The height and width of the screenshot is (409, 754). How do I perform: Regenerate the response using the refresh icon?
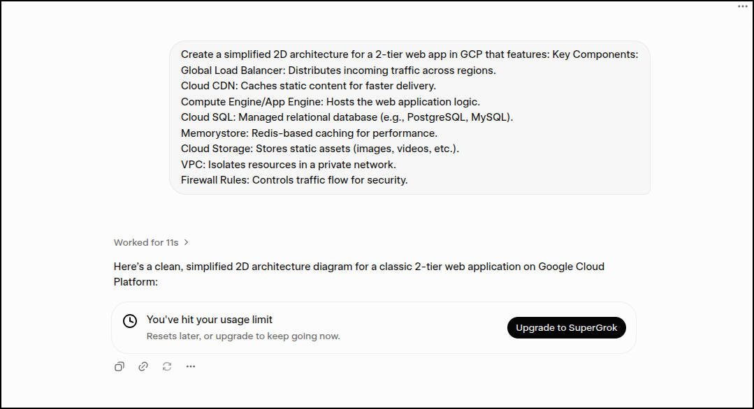[x=167, y=366]
